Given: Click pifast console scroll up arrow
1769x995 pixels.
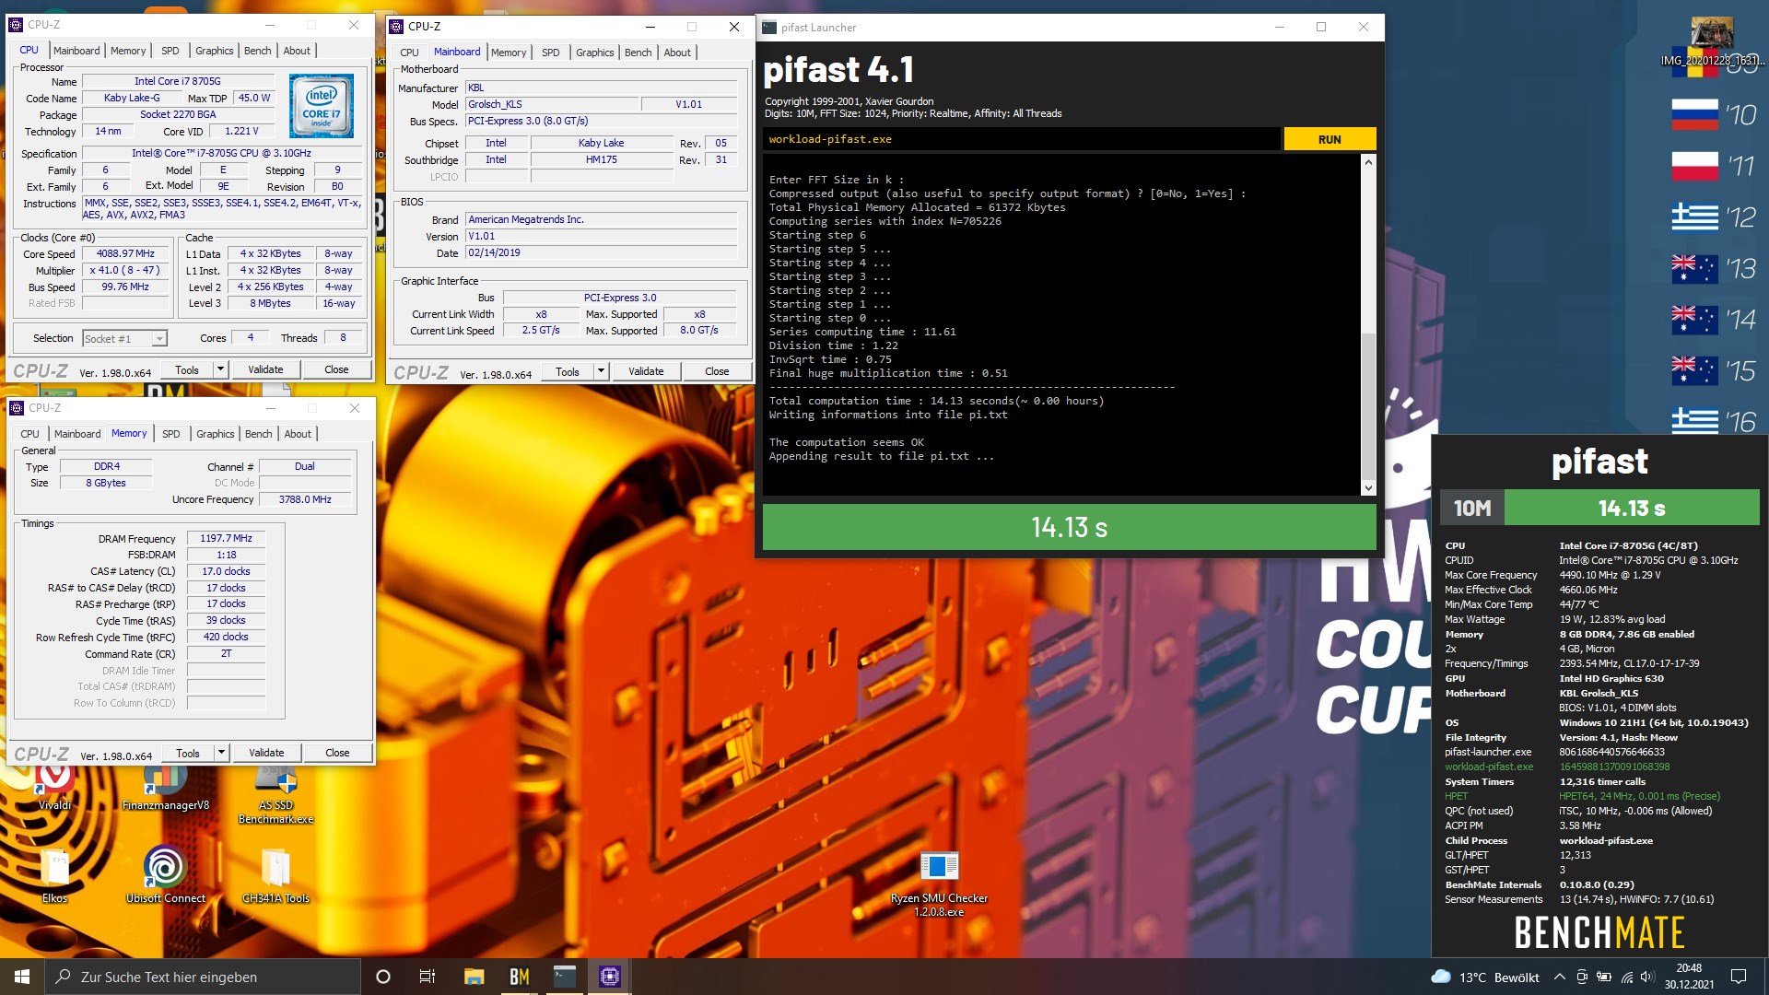Looking at the screenshot, I should click(1368, 162).
